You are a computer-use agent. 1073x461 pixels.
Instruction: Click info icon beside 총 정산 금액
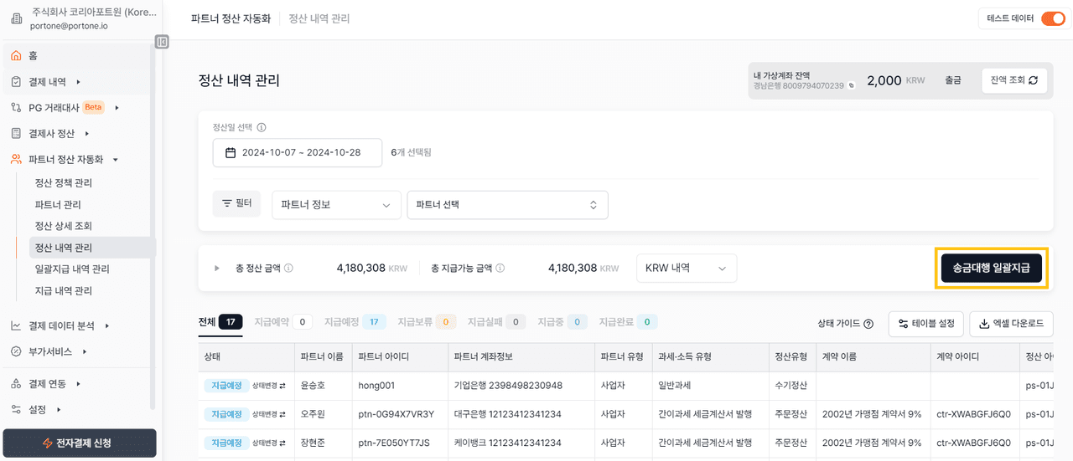click(288, 269)
